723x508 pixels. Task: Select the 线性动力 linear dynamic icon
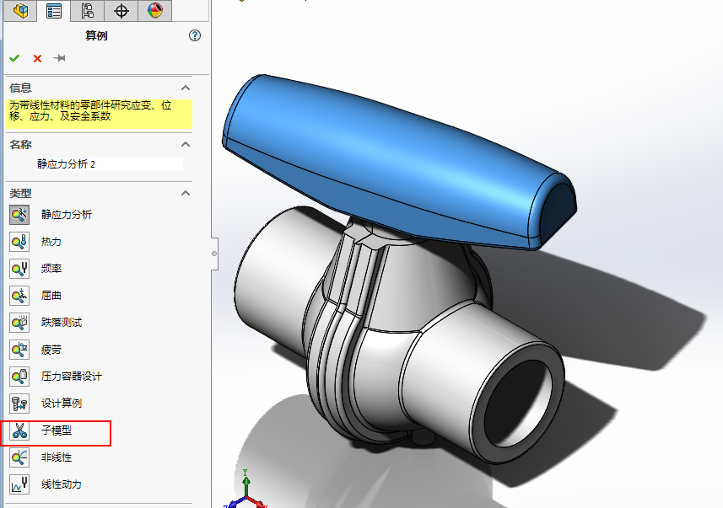(x=19, y=484)
